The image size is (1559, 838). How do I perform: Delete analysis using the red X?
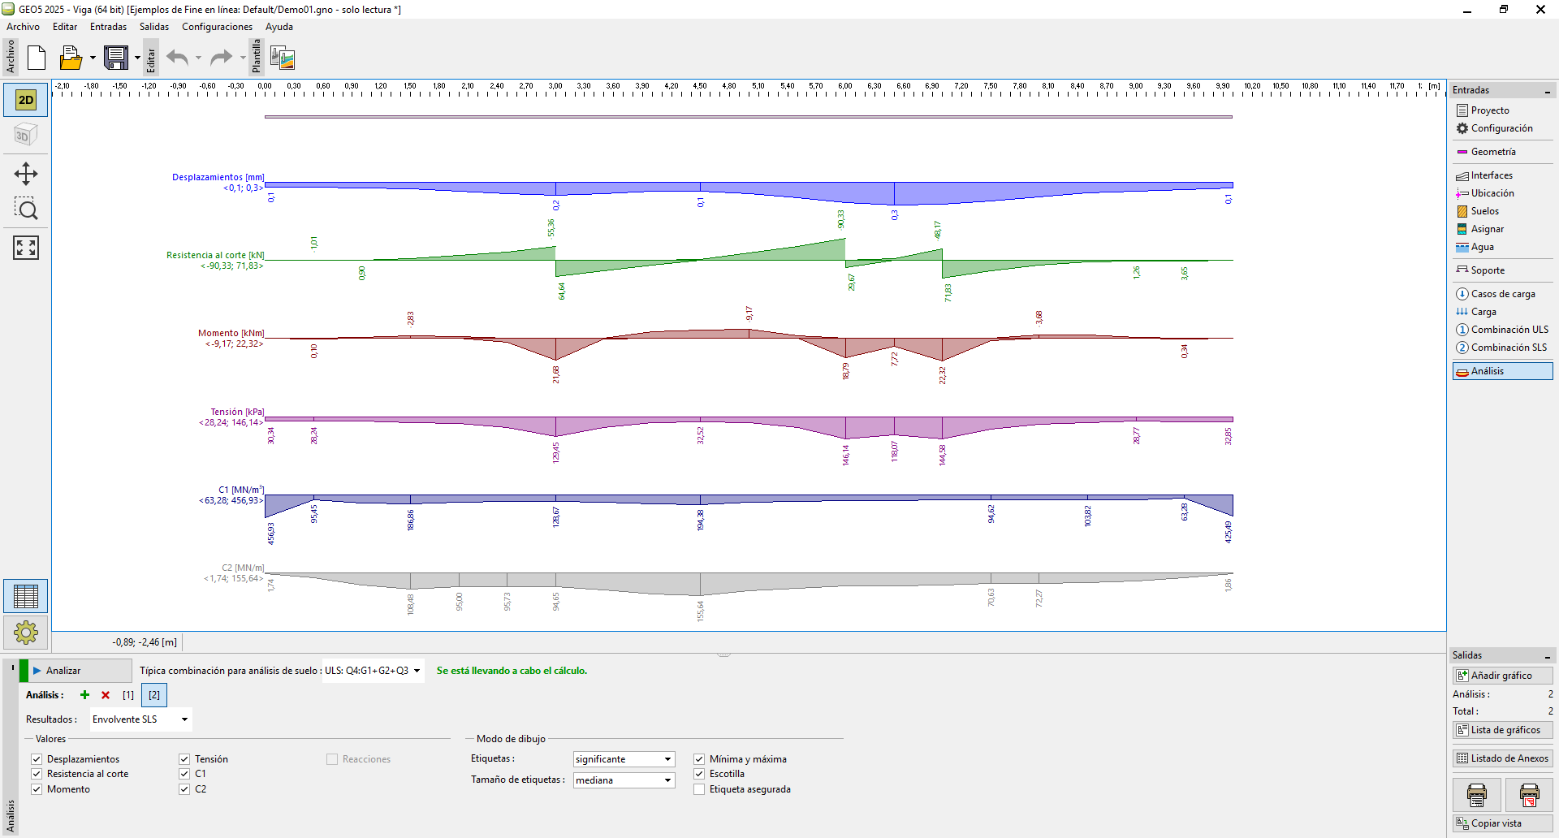(106, 695)
